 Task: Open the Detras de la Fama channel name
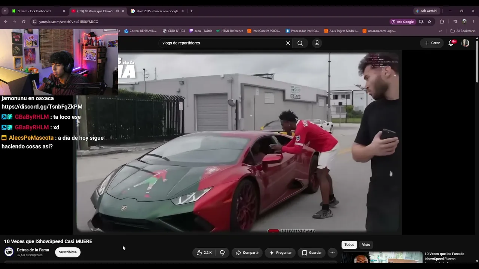pyautogui.click(x=33, y=250)
